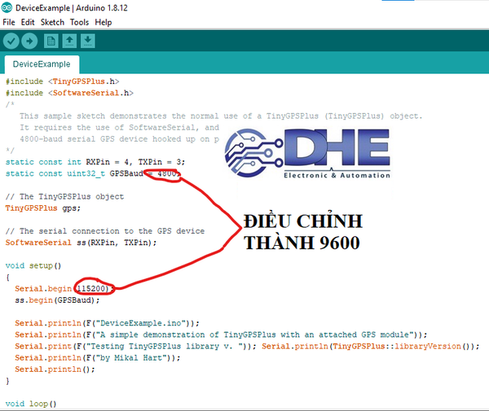The width and height of the screenshot is (489, 411).
Task: Open the Edit menu
Action: point(28,22)
